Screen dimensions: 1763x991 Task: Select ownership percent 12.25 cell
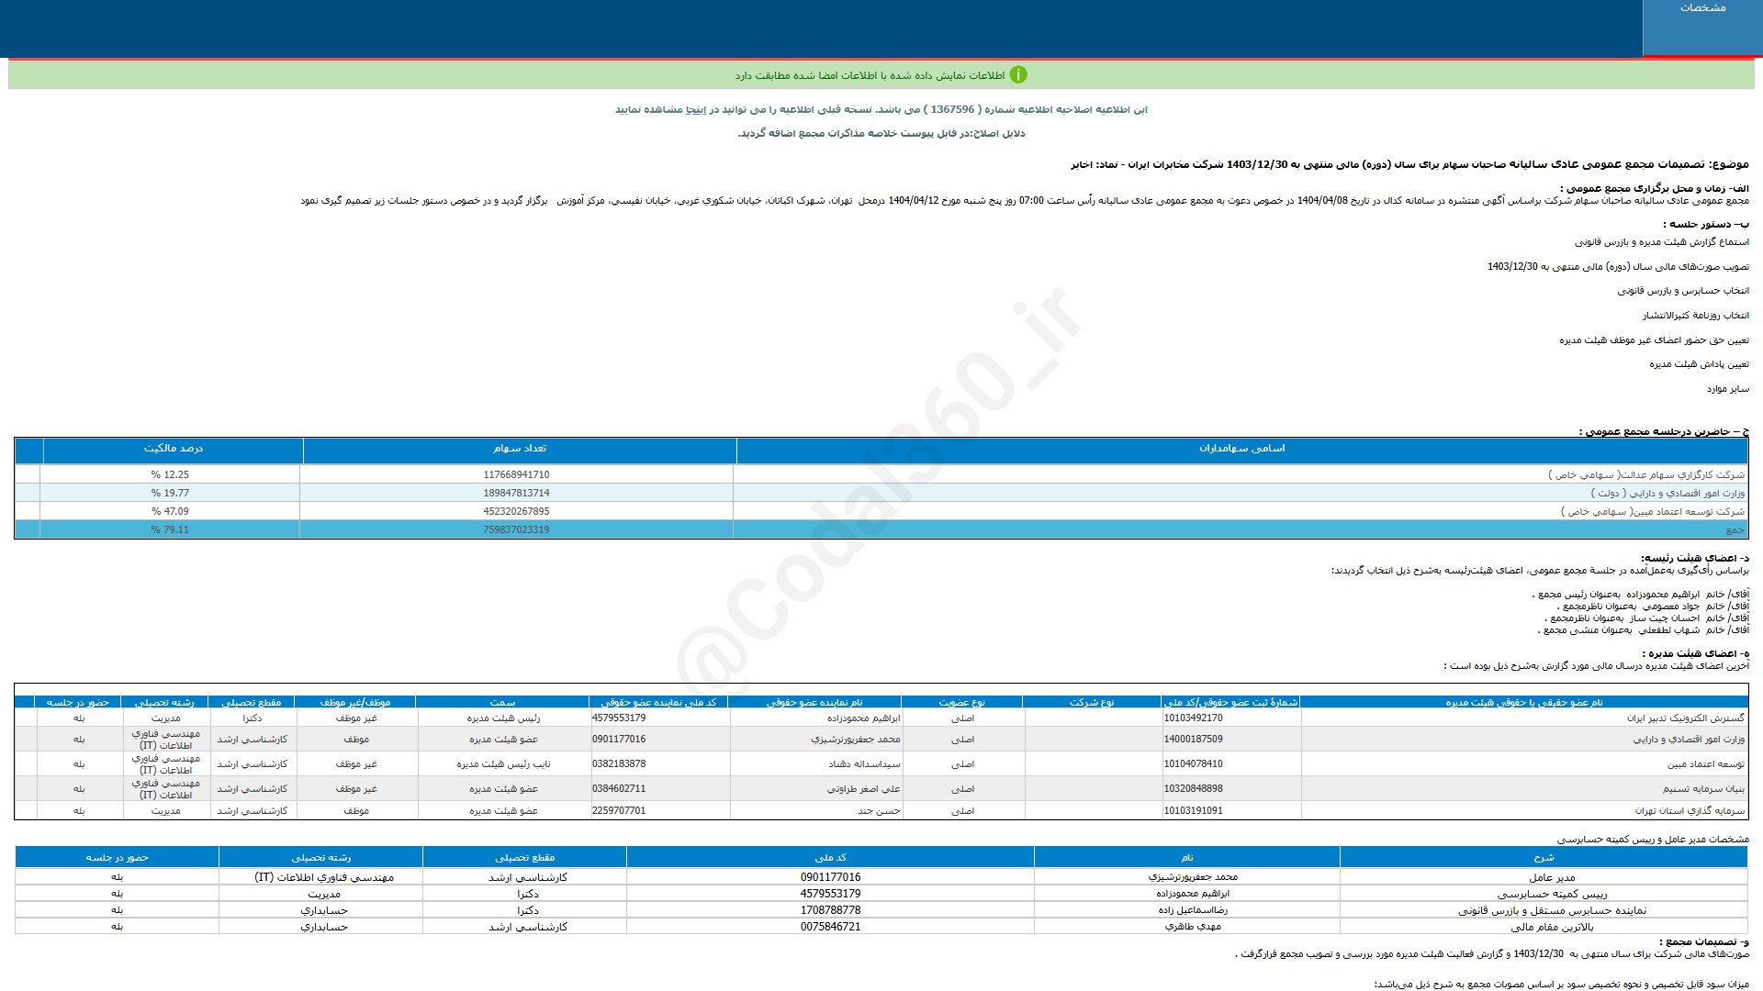(x=170, y=475)
